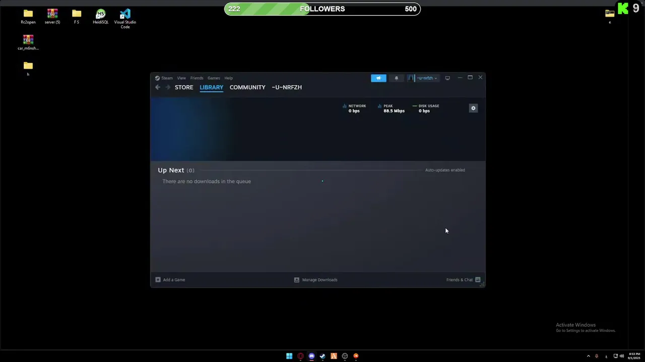
Task: Click Add a Game
Action: tap(170, 280)
